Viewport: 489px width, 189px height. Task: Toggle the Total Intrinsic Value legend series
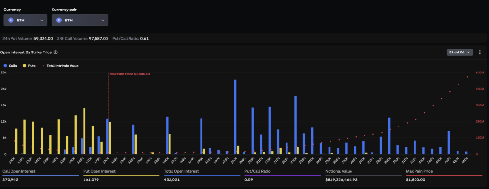[x=60, y=66]
